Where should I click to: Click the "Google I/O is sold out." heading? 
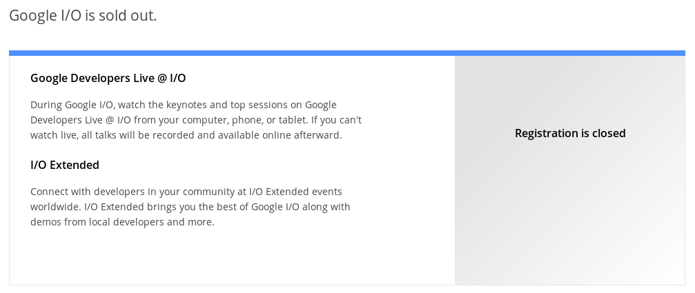click(83, 15)
